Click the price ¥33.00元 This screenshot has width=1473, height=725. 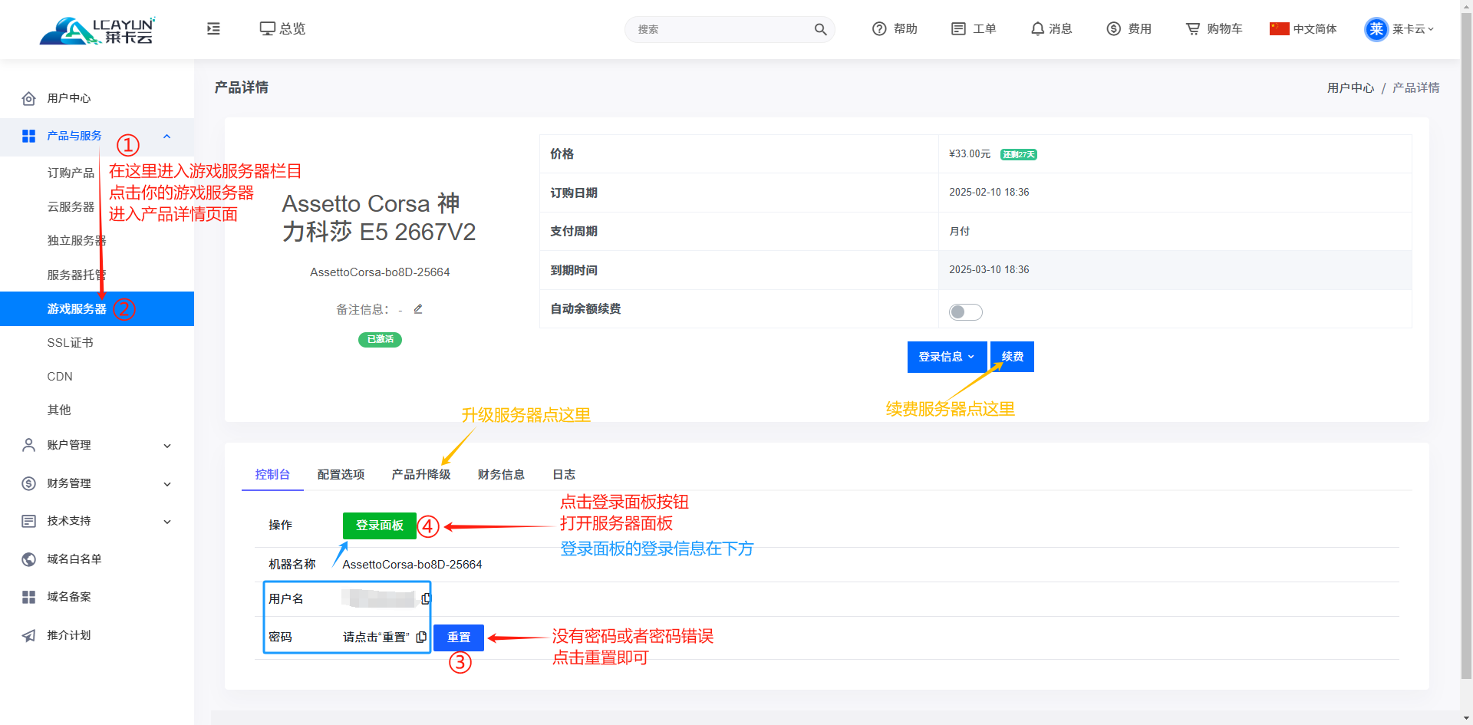click(970, 153)
